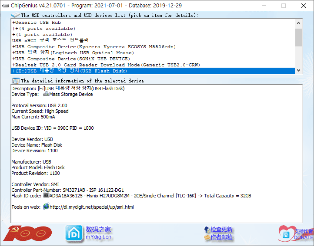Viewport: 314px width, 246px height.
Task: Click the Max Current: 500mA line
Action: click(33, 117)
